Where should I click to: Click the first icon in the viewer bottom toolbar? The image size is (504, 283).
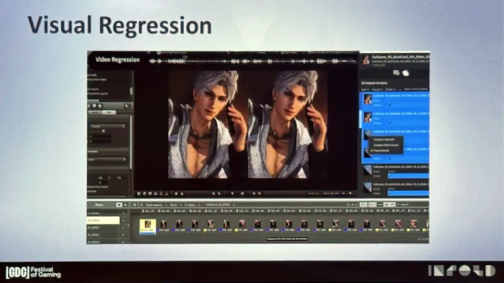138,193
